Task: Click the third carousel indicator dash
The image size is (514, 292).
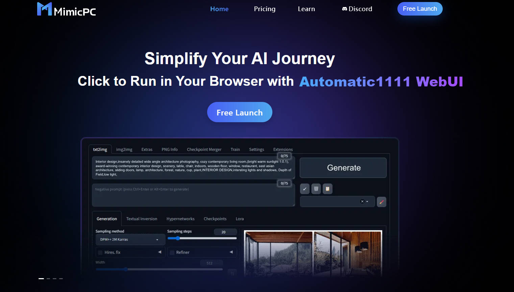Action: click(54, 278)
